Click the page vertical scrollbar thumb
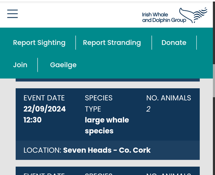This screenshot has width=215, height=175. [x=214, y=81]
